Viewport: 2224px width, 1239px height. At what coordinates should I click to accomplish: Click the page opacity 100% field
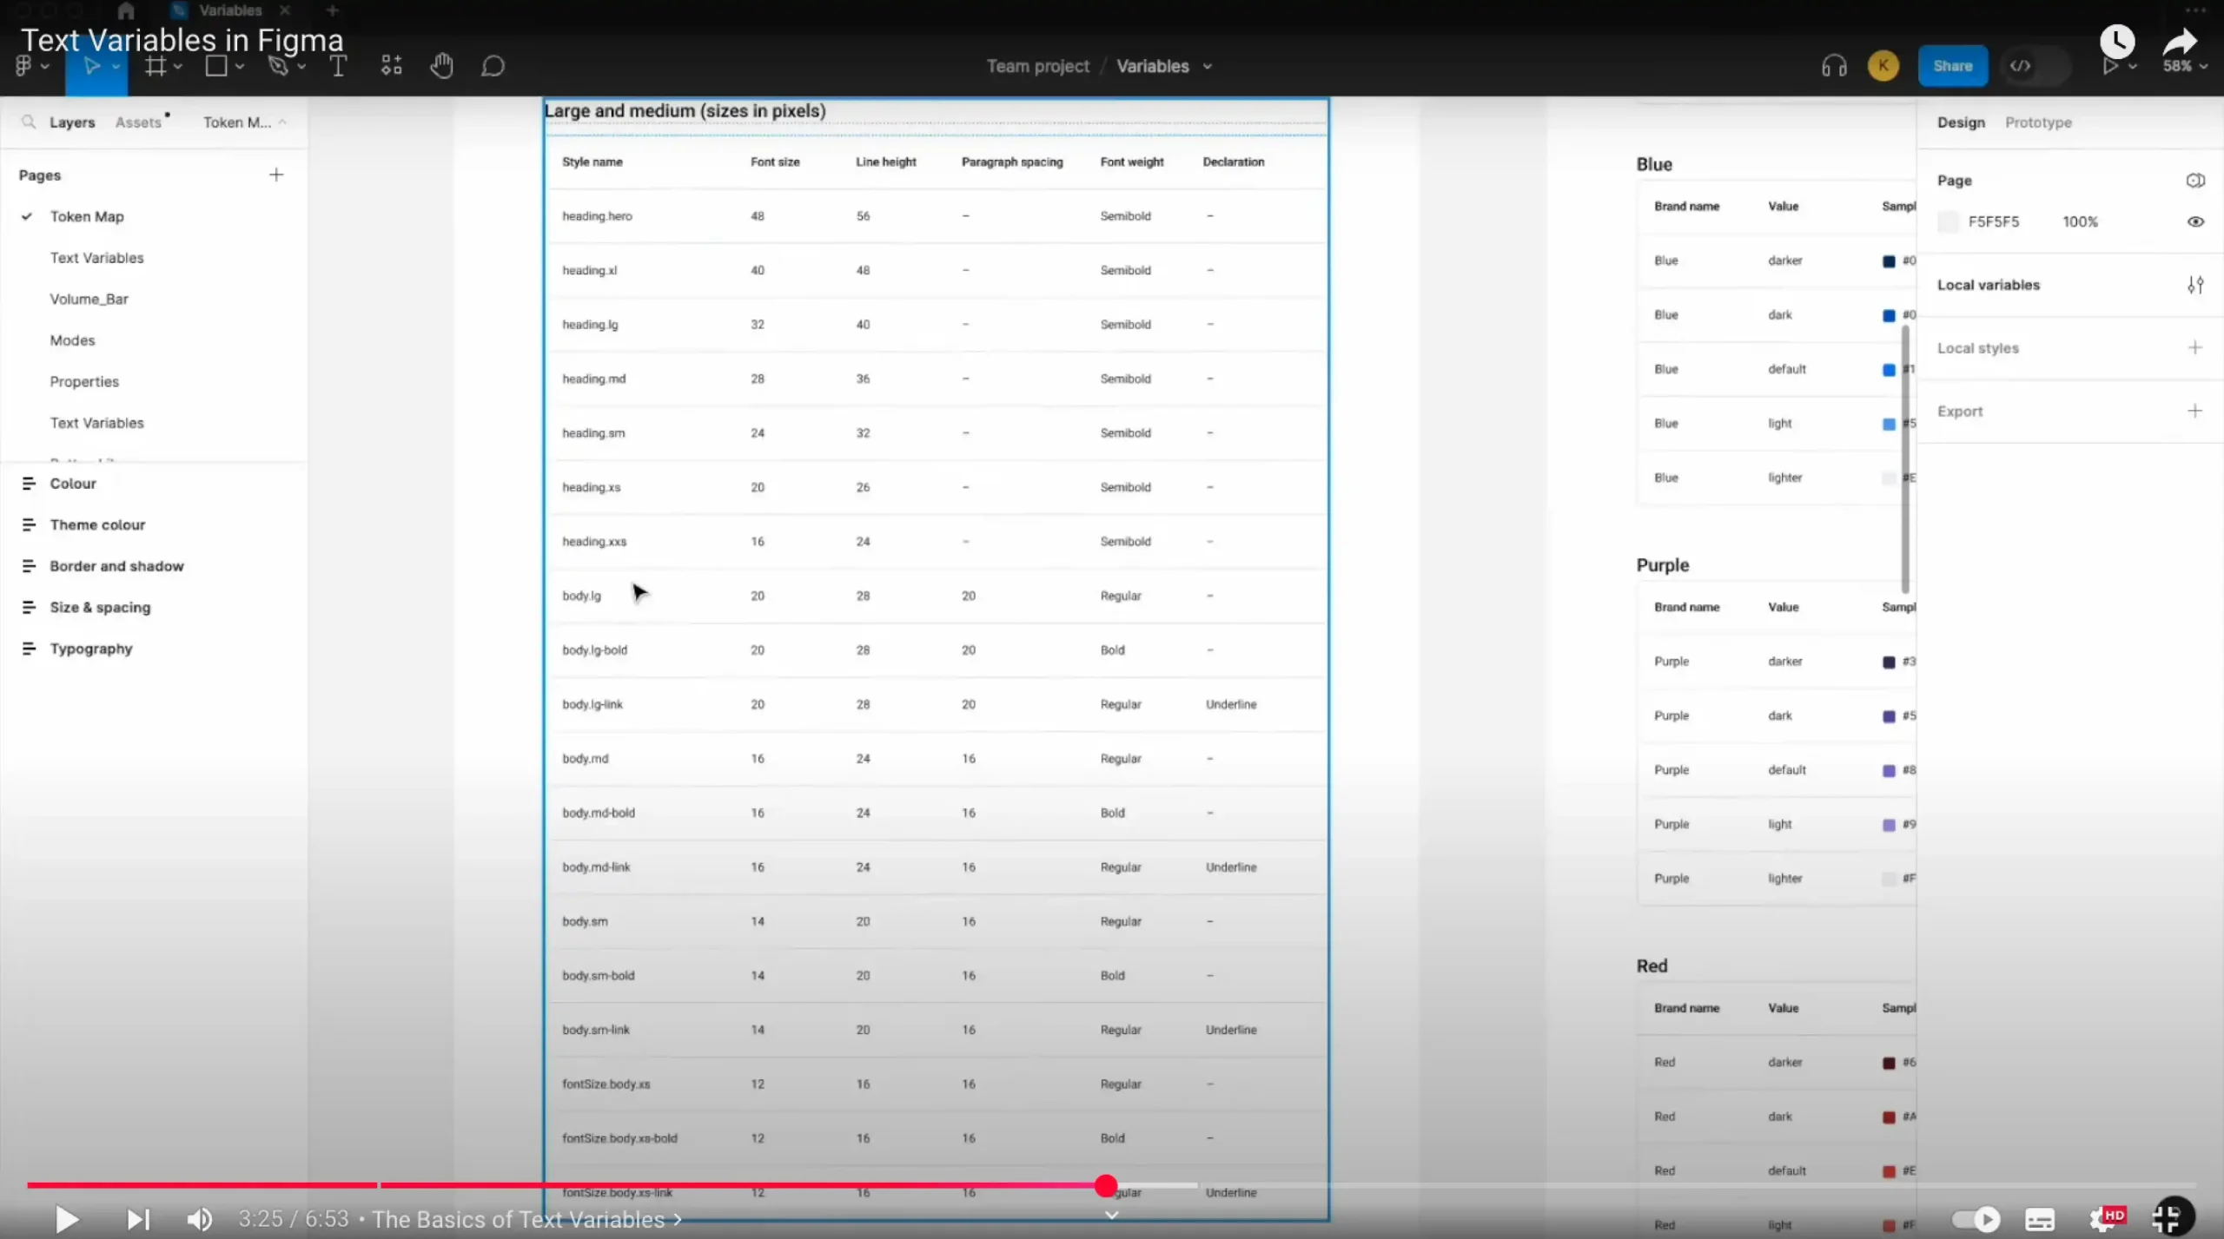click(2080, 222)
